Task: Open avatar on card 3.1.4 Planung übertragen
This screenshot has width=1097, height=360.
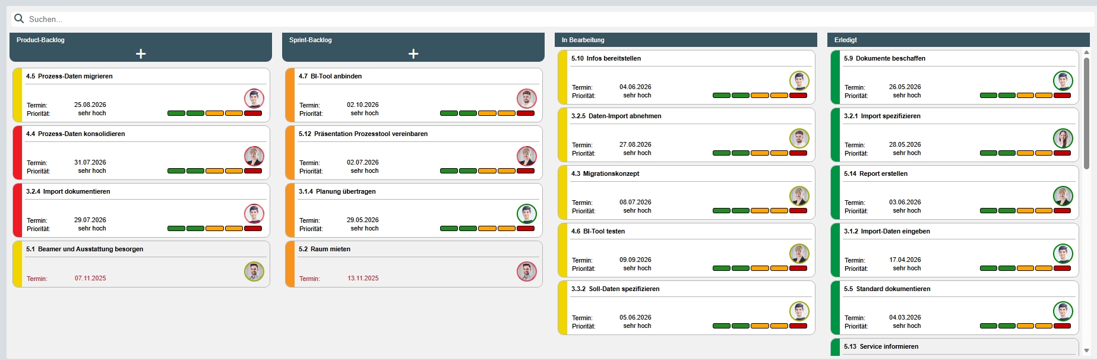Action: point(527,214)
